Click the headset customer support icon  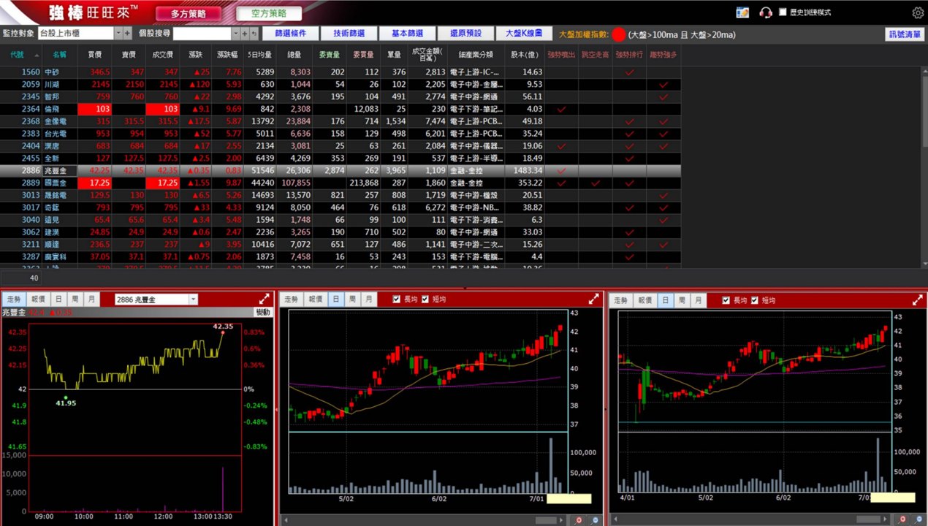[x=766, y=12]
